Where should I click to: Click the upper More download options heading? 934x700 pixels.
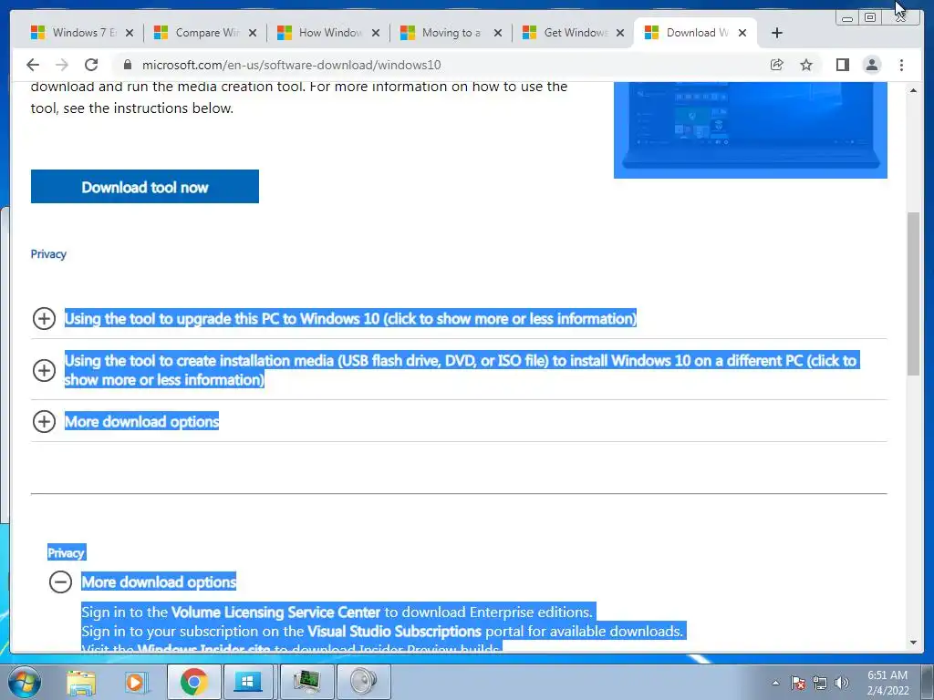[x=141, y=421]
